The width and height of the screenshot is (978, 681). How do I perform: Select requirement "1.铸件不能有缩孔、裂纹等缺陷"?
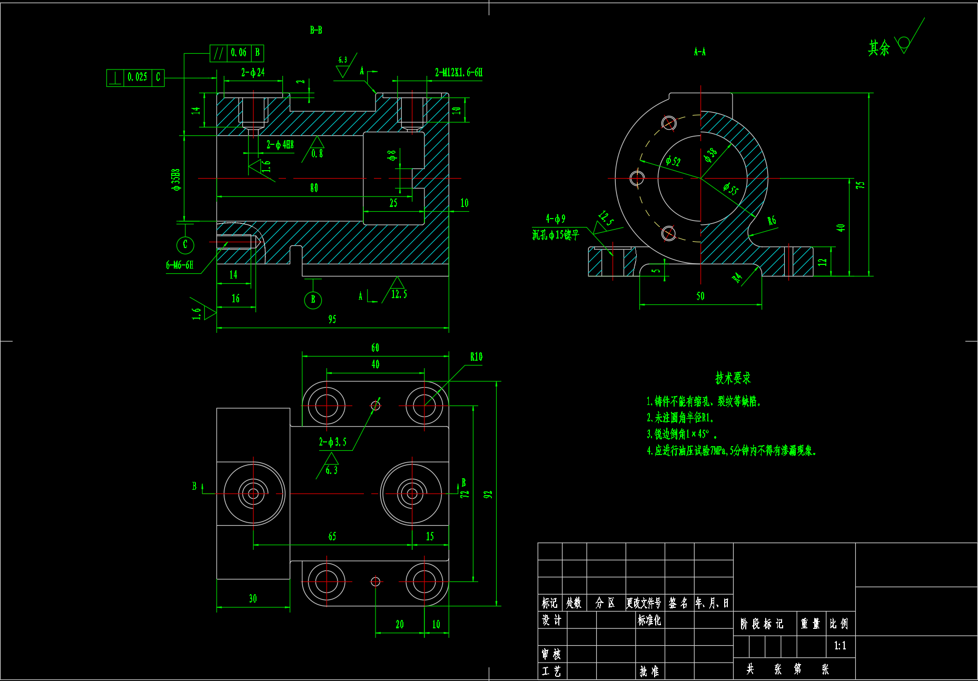click(x=704, y=401)
